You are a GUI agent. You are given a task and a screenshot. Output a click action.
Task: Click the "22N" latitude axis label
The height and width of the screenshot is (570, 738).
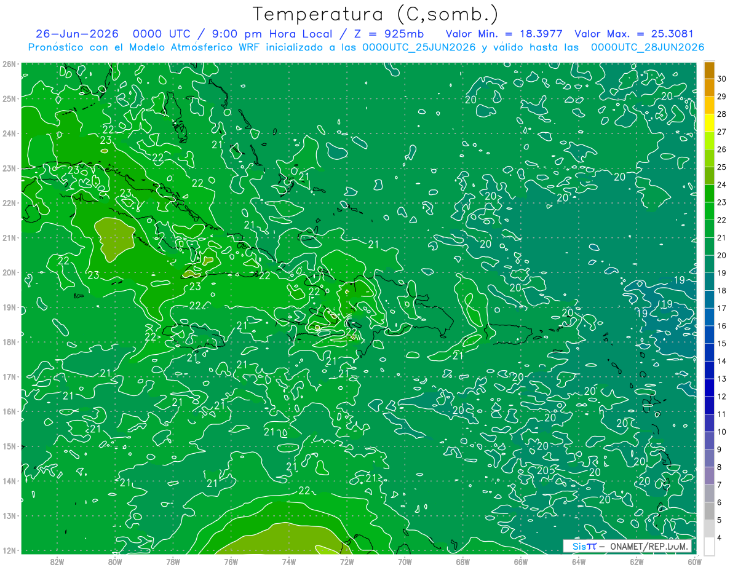(x=9, y=202)
